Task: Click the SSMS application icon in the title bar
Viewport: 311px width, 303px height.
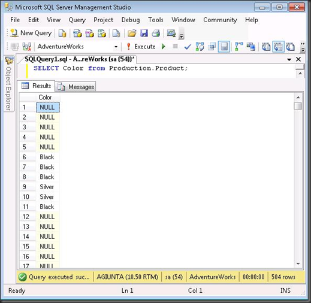Action: coord(9,7)
